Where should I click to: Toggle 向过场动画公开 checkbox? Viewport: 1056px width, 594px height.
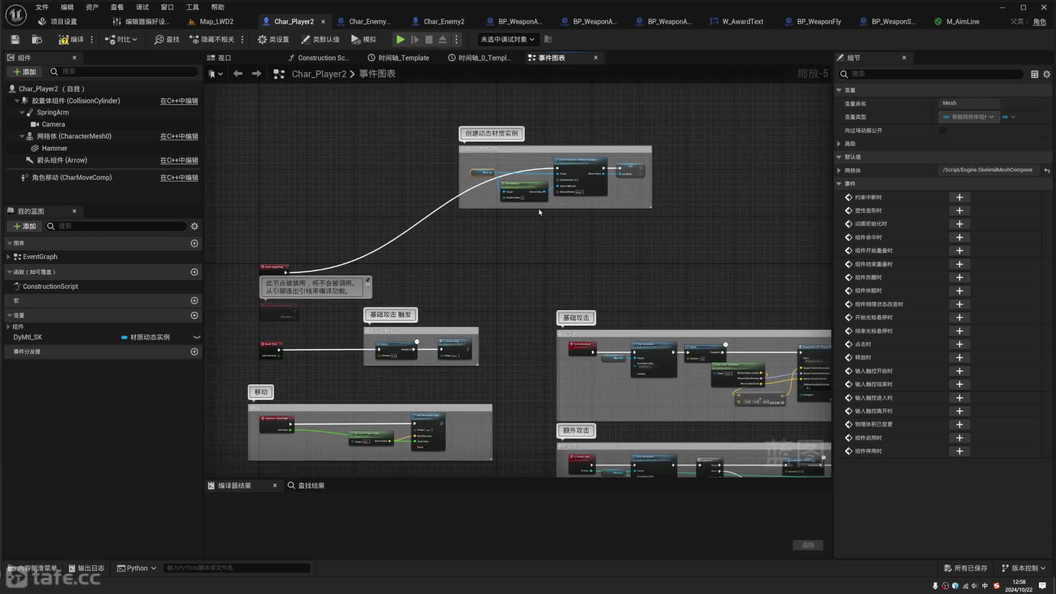[943, 130]
